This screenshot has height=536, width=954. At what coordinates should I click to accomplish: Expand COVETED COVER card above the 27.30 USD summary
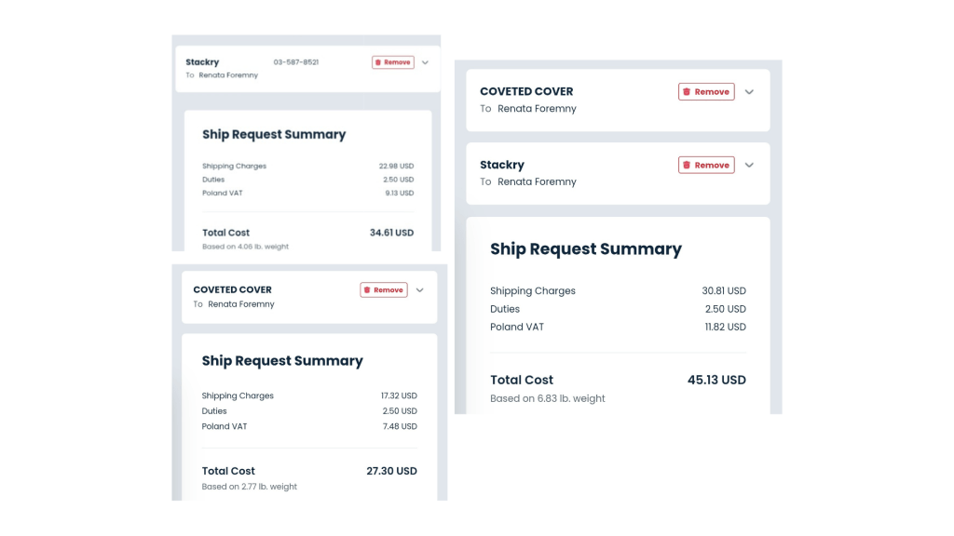tap(420, 290)
